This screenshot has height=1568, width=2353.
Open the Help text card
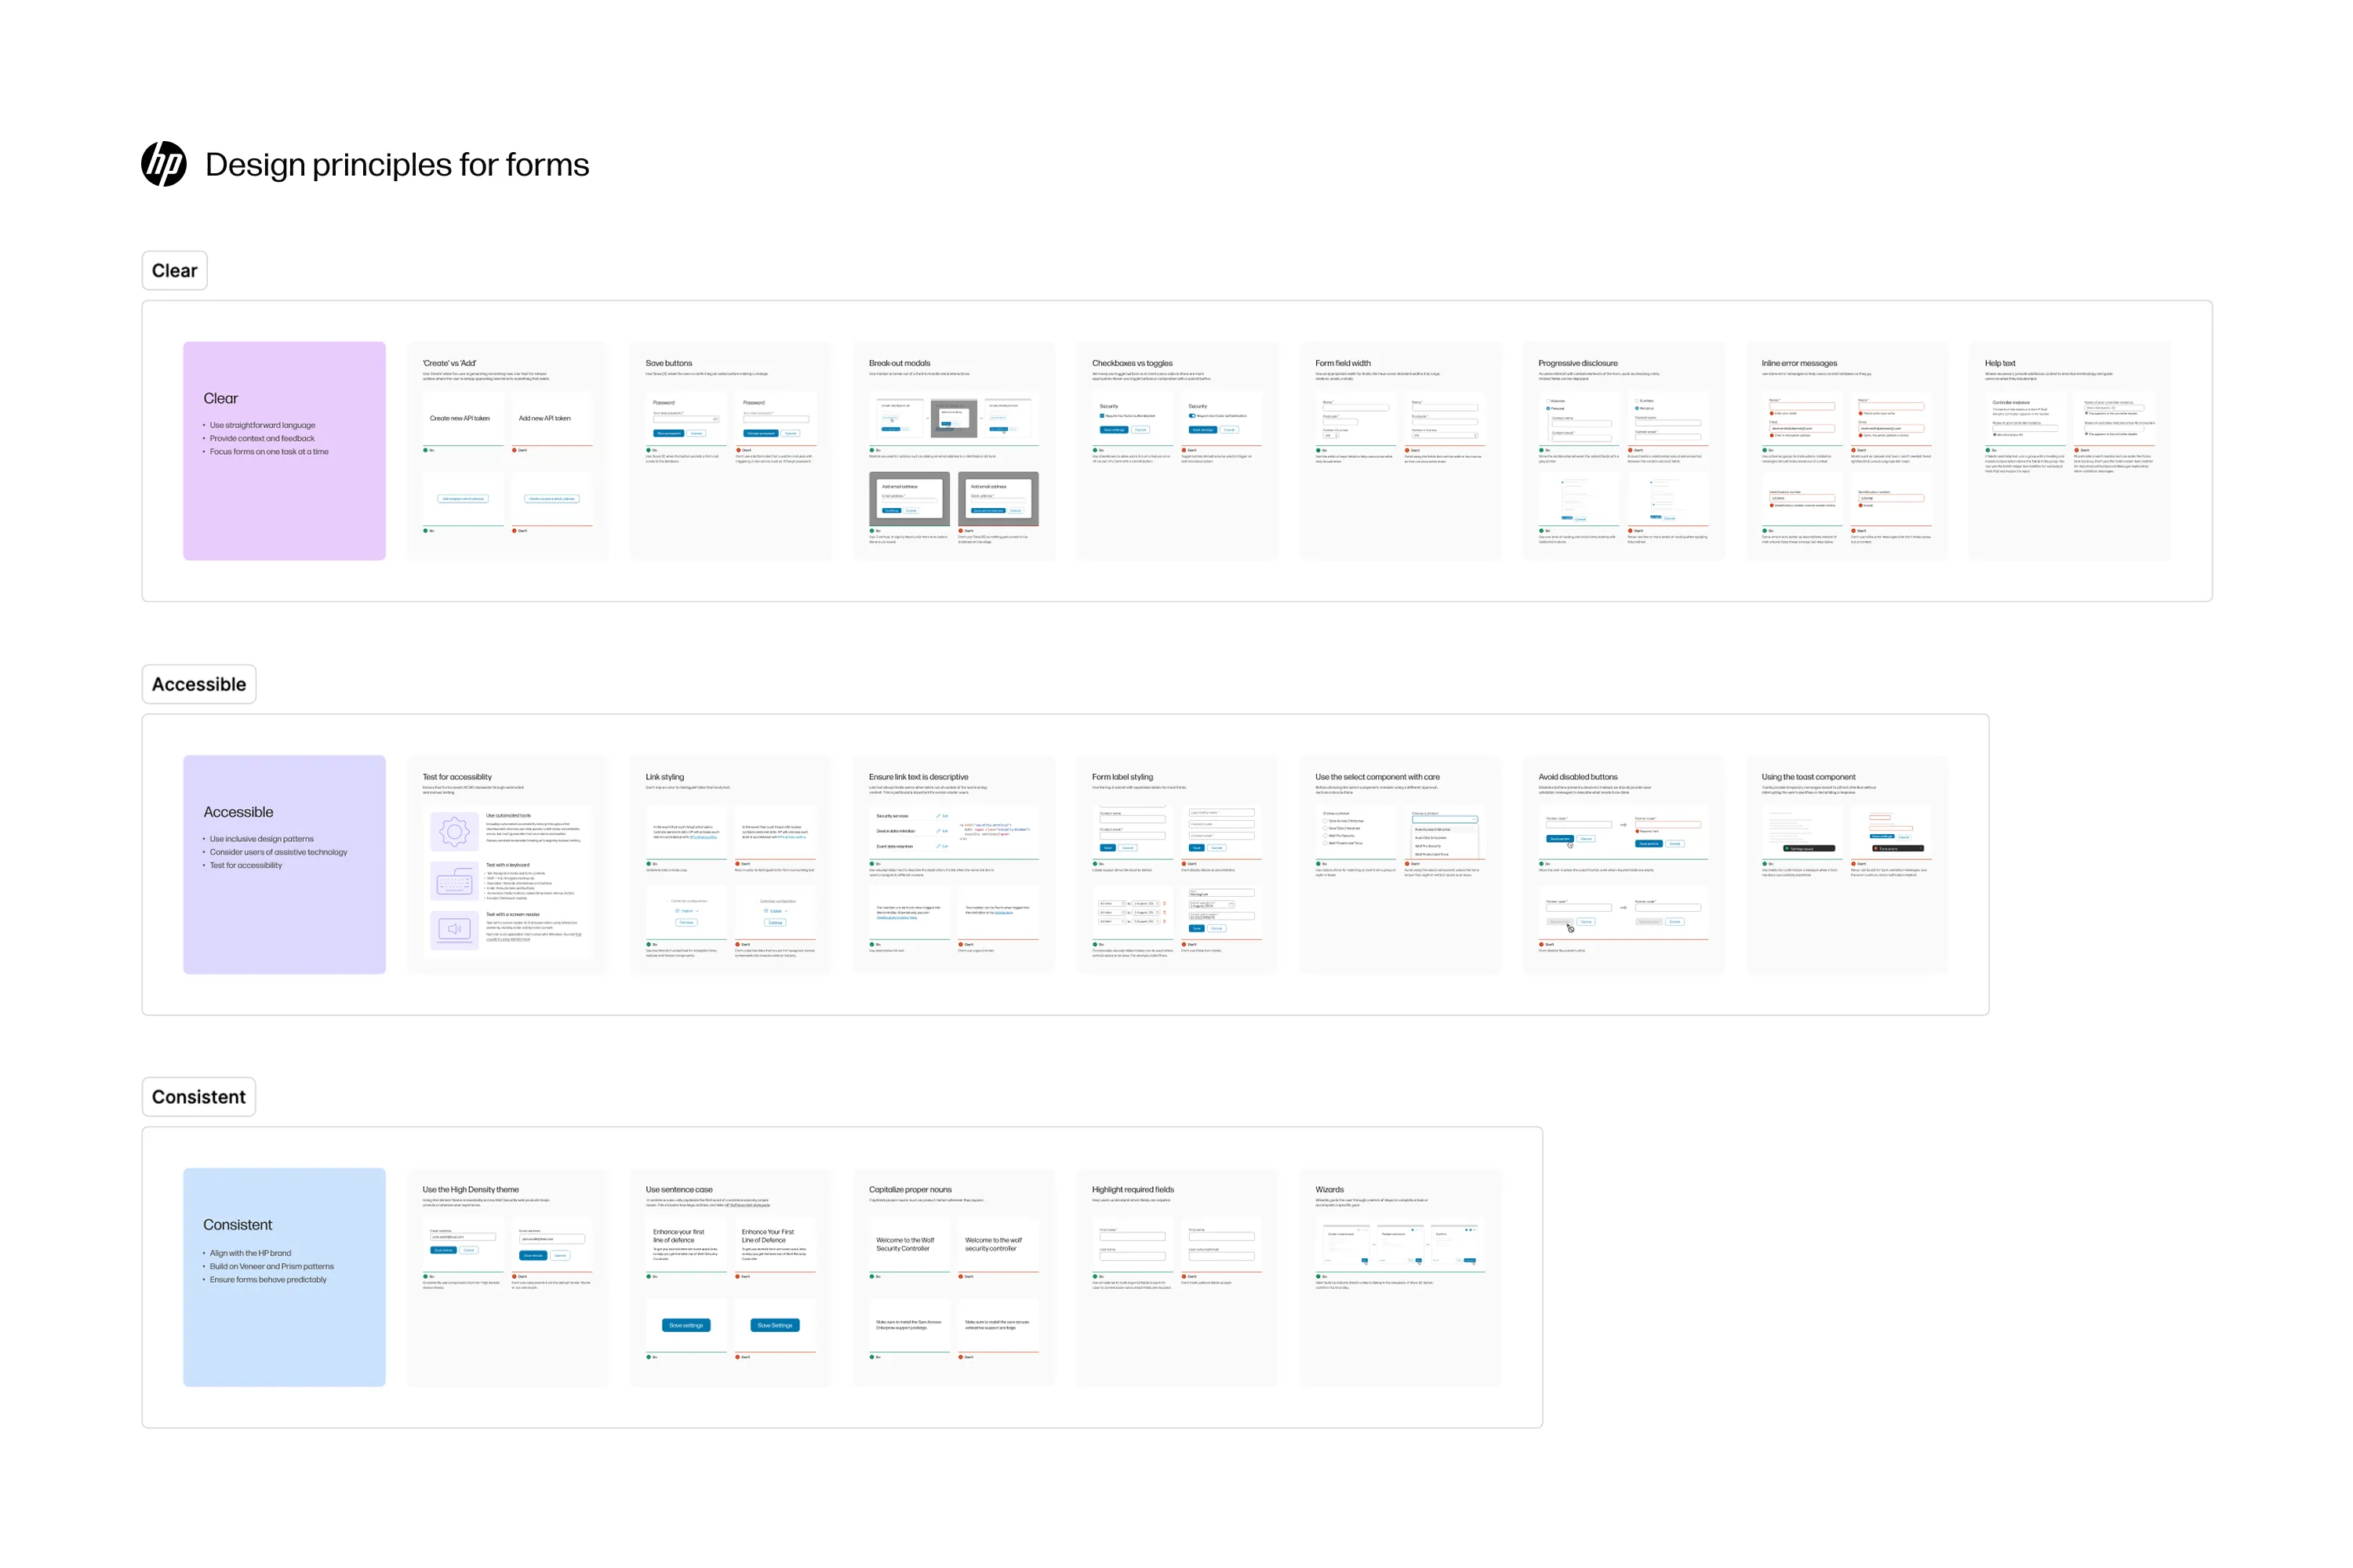pos(2069,451)
